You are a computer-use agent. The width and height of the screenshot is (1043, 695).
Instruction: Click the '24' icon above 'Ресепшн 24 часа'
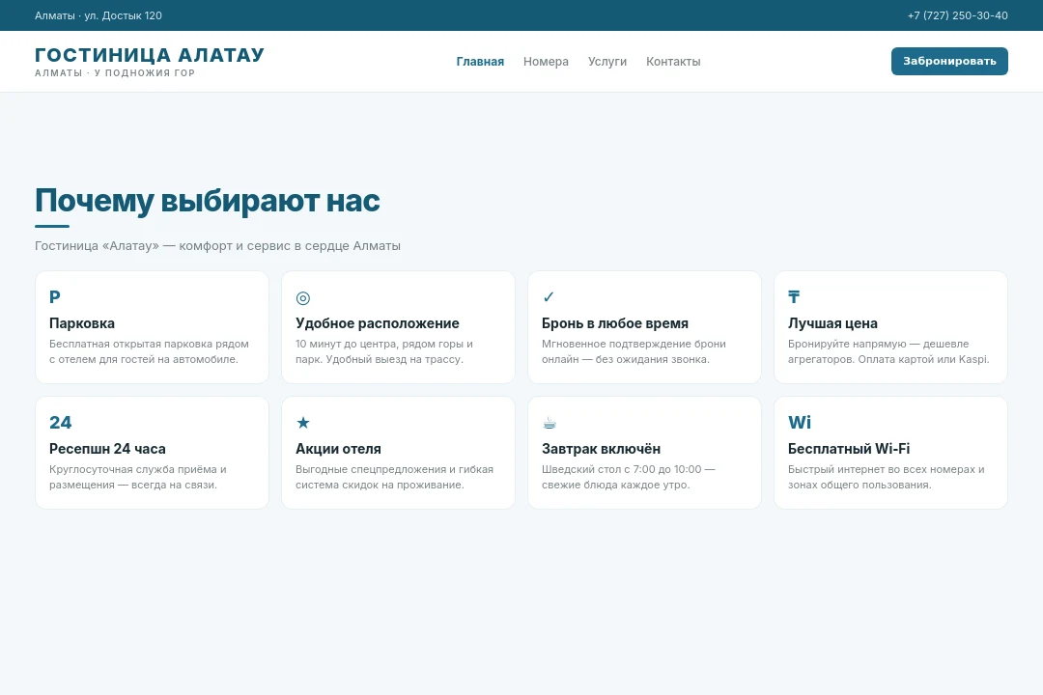click(61, 423)
